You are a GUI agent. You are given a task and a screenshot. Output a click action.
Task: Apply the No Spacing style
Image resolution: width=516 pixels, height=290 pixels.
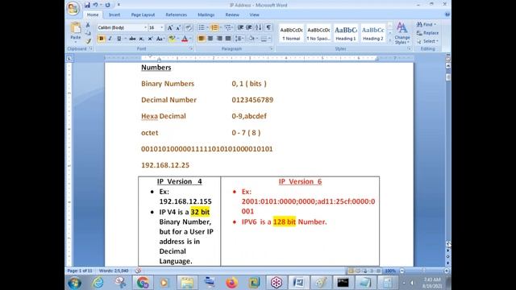tap(318, 33)
